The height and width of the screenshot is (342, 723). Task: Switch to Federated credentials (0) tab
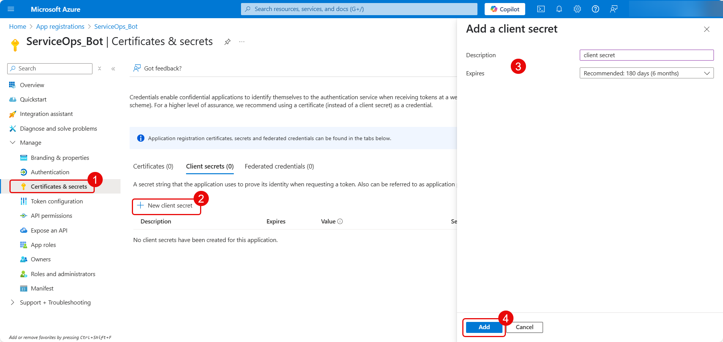coord(279,166)
